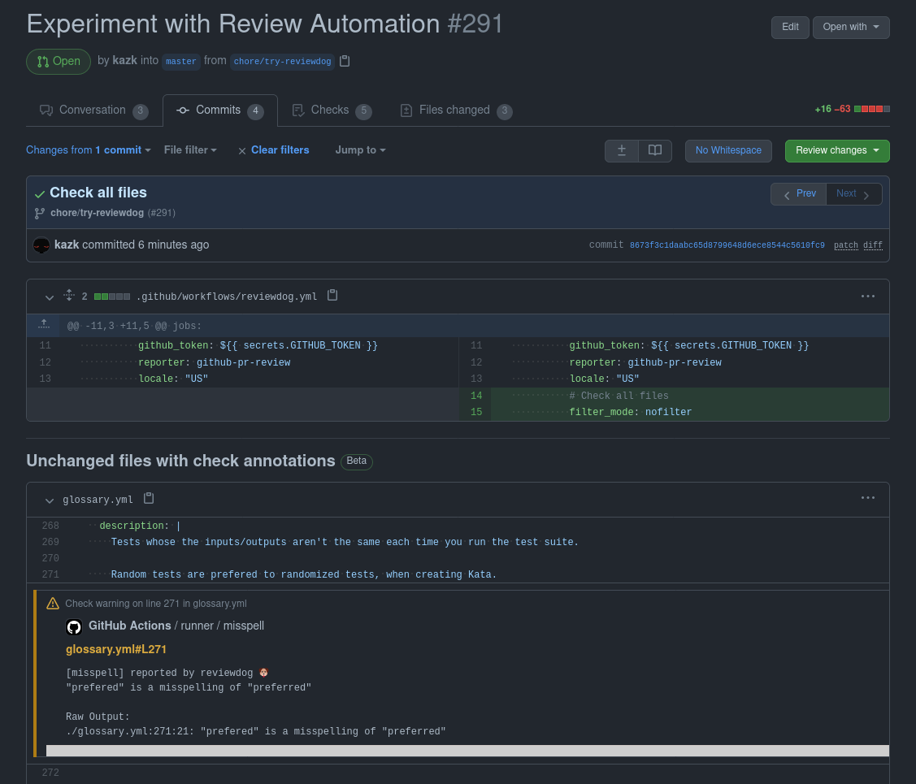Open author kazk profile link in header
Viewport: 916px width, 784px height.
[x=124, y=60]
